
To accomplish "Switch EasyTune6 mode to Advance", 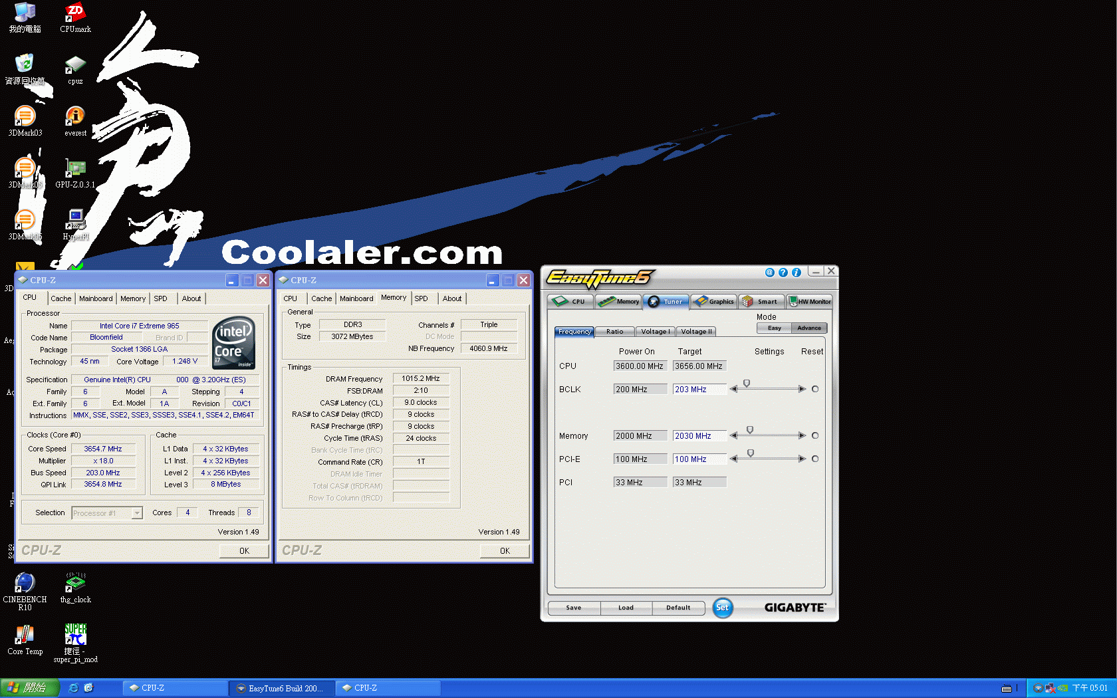I will tap(809, 328).
